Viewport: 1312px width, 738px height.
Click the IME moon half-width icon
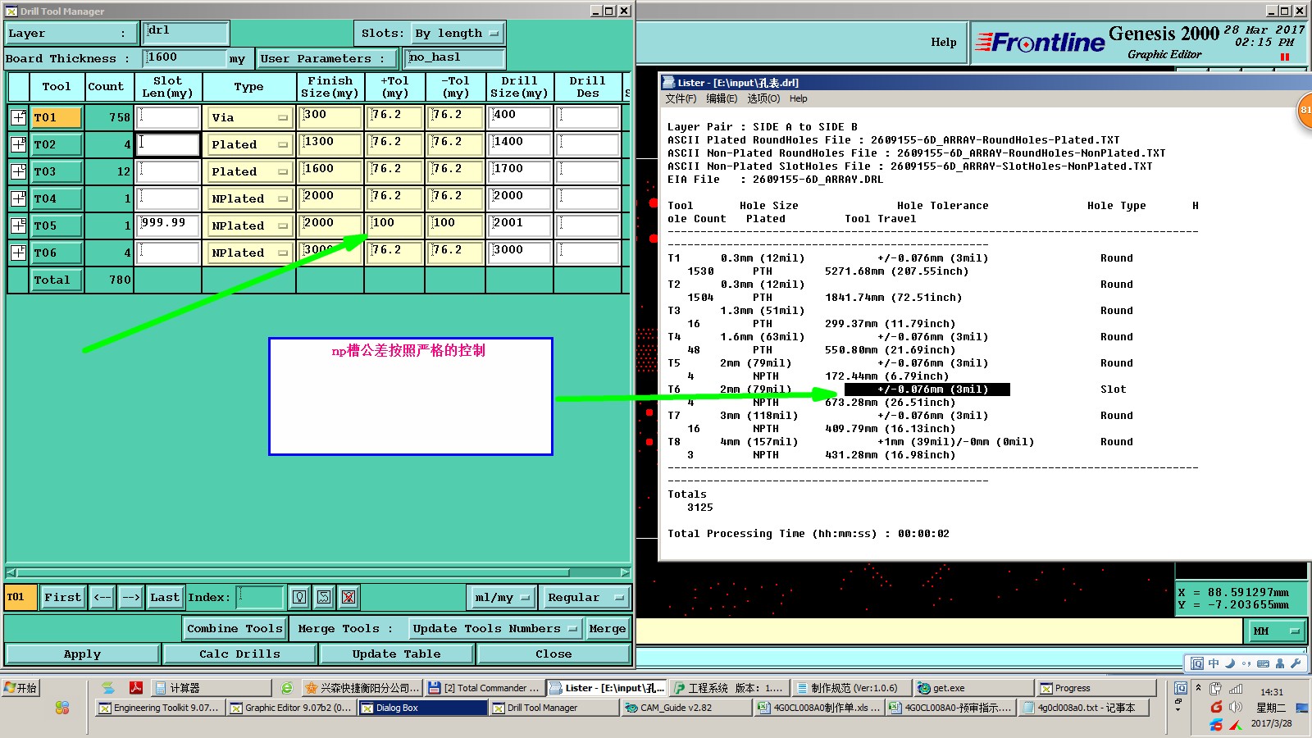(x=1230, y=663)
